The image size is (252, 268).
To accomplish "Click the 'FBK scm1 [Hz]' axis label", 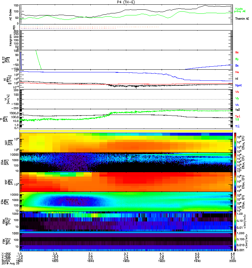I will (x=6, y=241).
